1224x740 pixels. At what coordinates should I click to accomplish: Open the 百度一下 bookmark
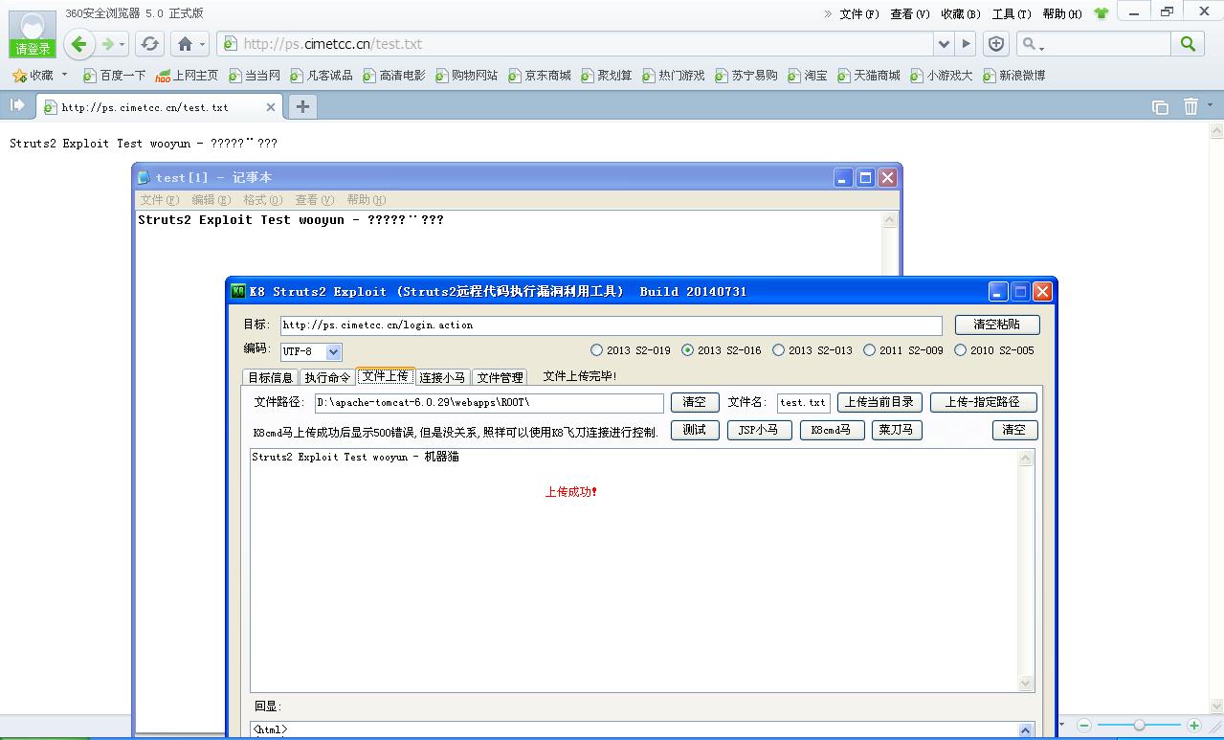[115, 75]
